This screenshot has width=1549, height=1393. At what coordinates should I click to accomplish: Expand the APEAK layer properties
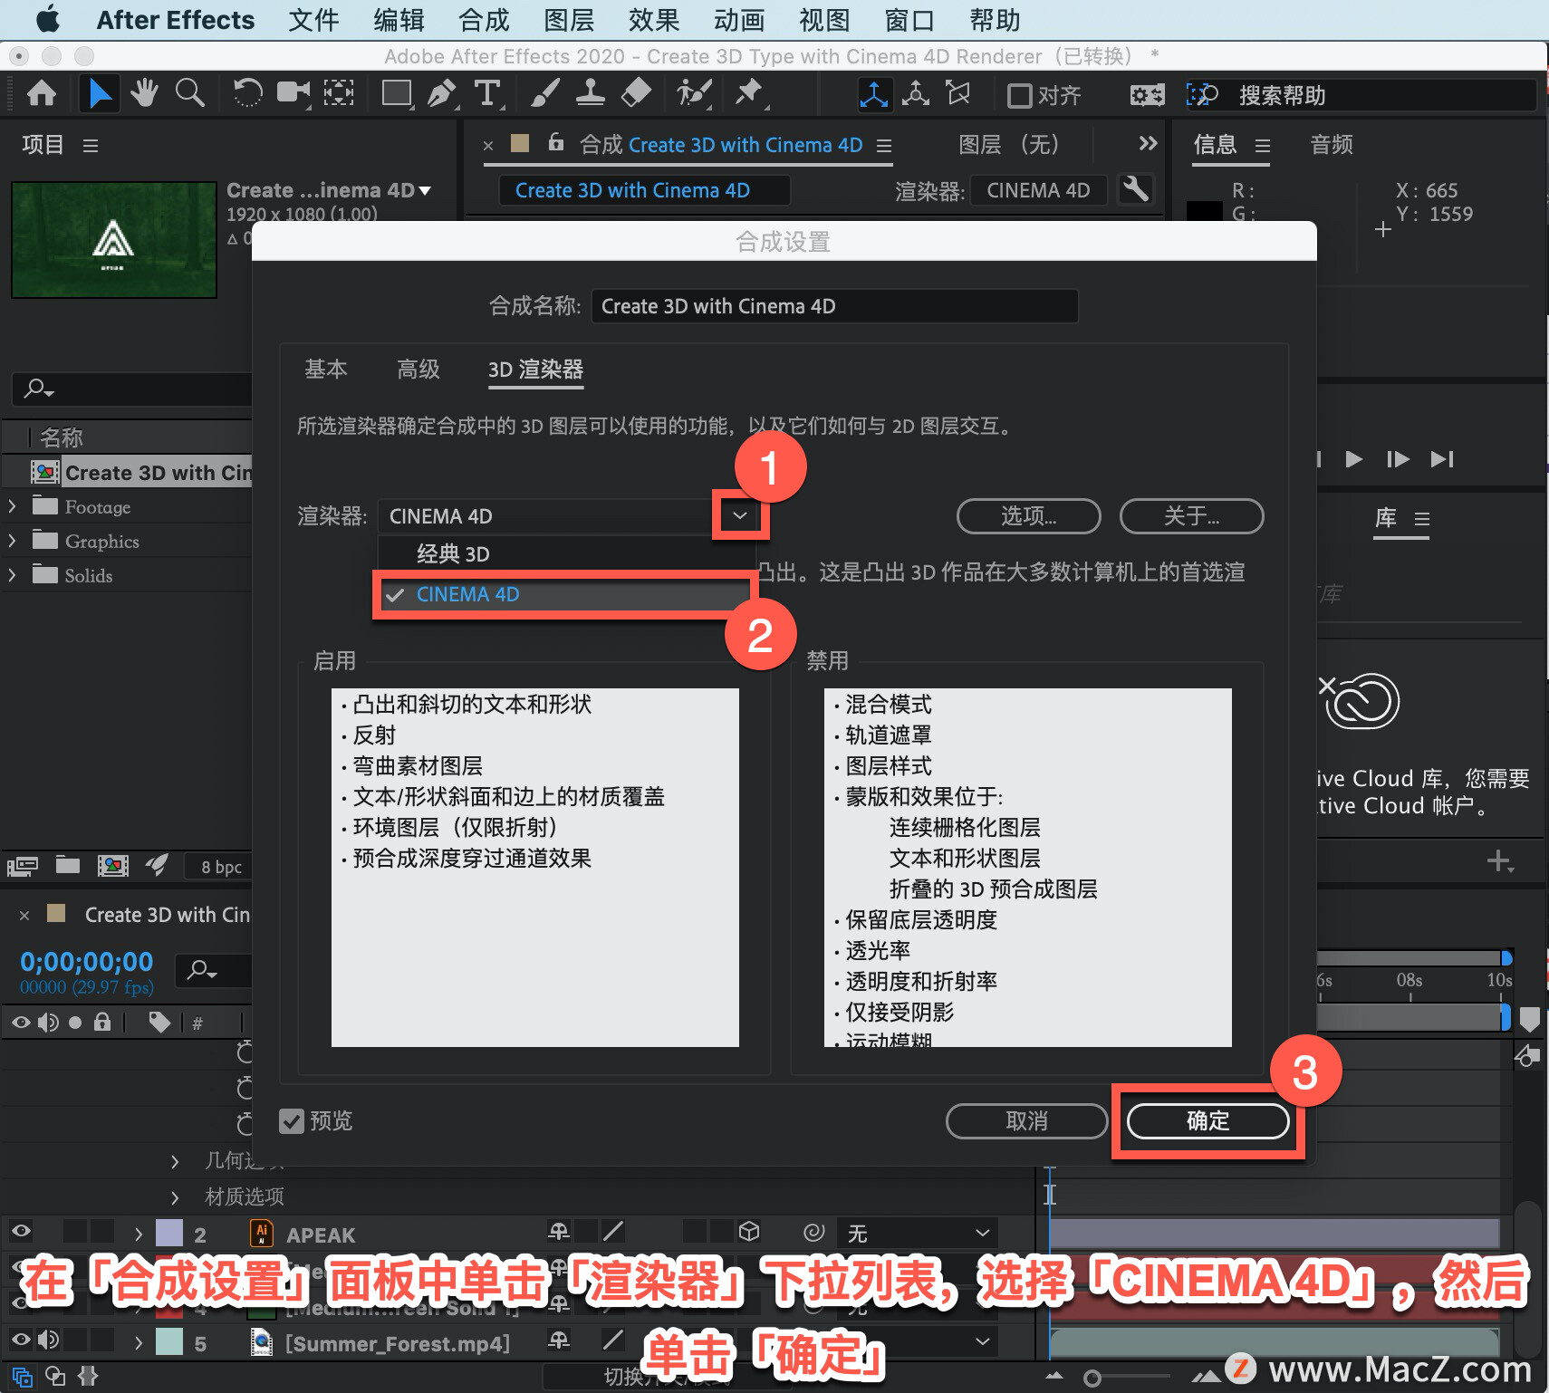click(x=138, y=1234)
